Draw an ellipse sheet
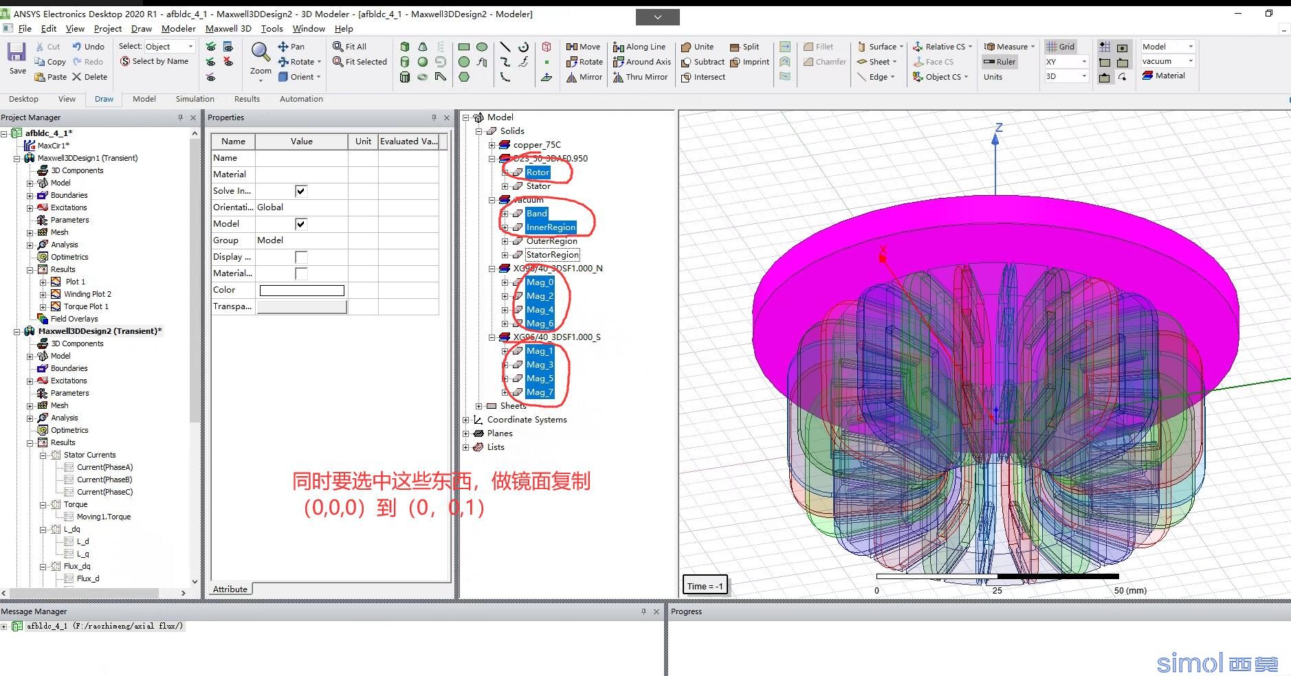The image size is (1291, 676). tap(482, 47)
